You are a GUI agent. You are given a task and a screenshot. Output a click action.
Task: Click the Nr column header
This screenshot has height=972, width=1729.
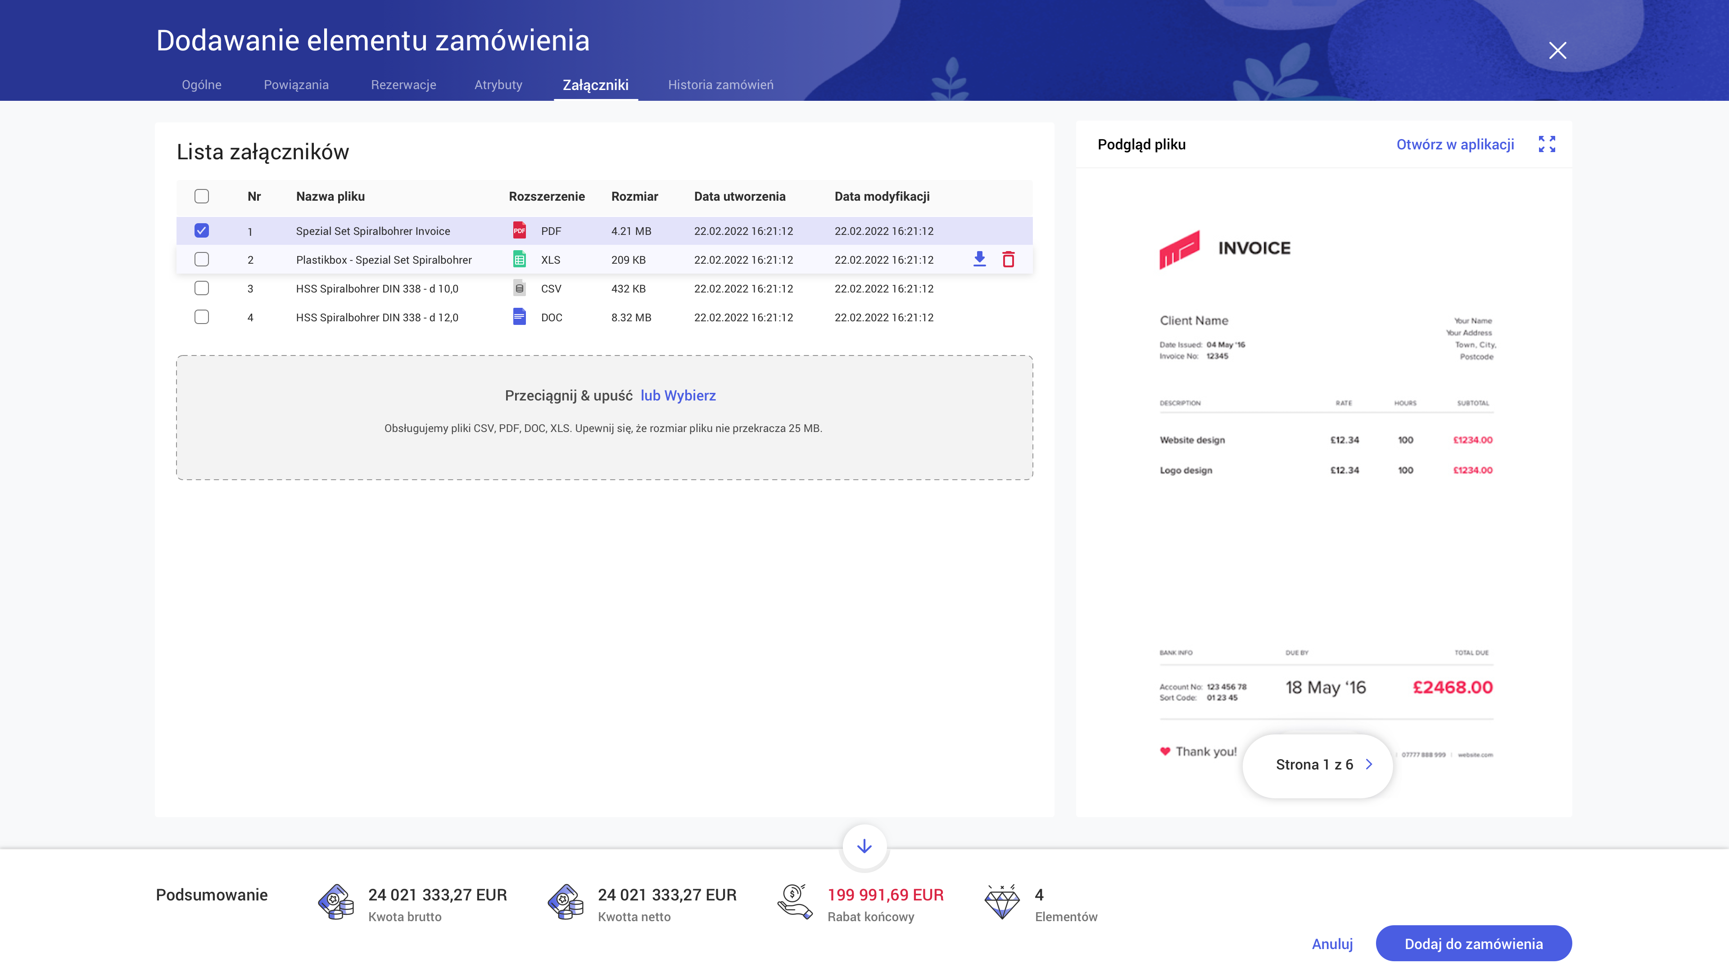[x=253, y=197]
